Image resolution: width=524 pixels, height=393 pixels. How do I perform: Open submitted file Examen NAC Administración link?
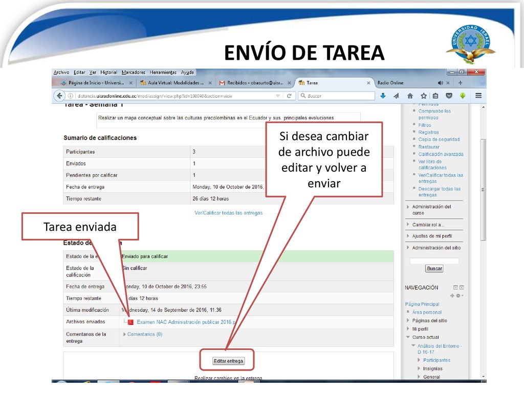(186, 322)
